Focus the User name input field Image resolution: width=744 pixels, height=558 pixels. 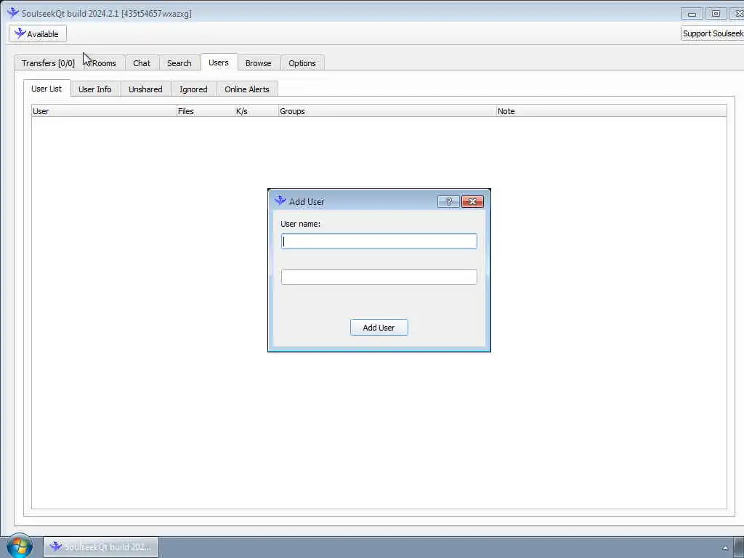[379, 241]
